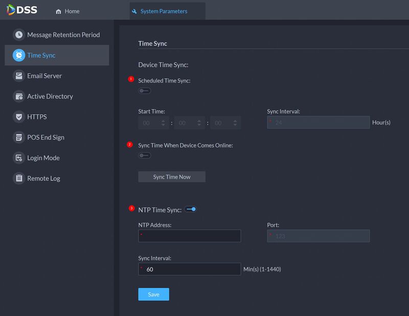Click the HTTPS shield icon
The image size is (409, 316).
19,117
